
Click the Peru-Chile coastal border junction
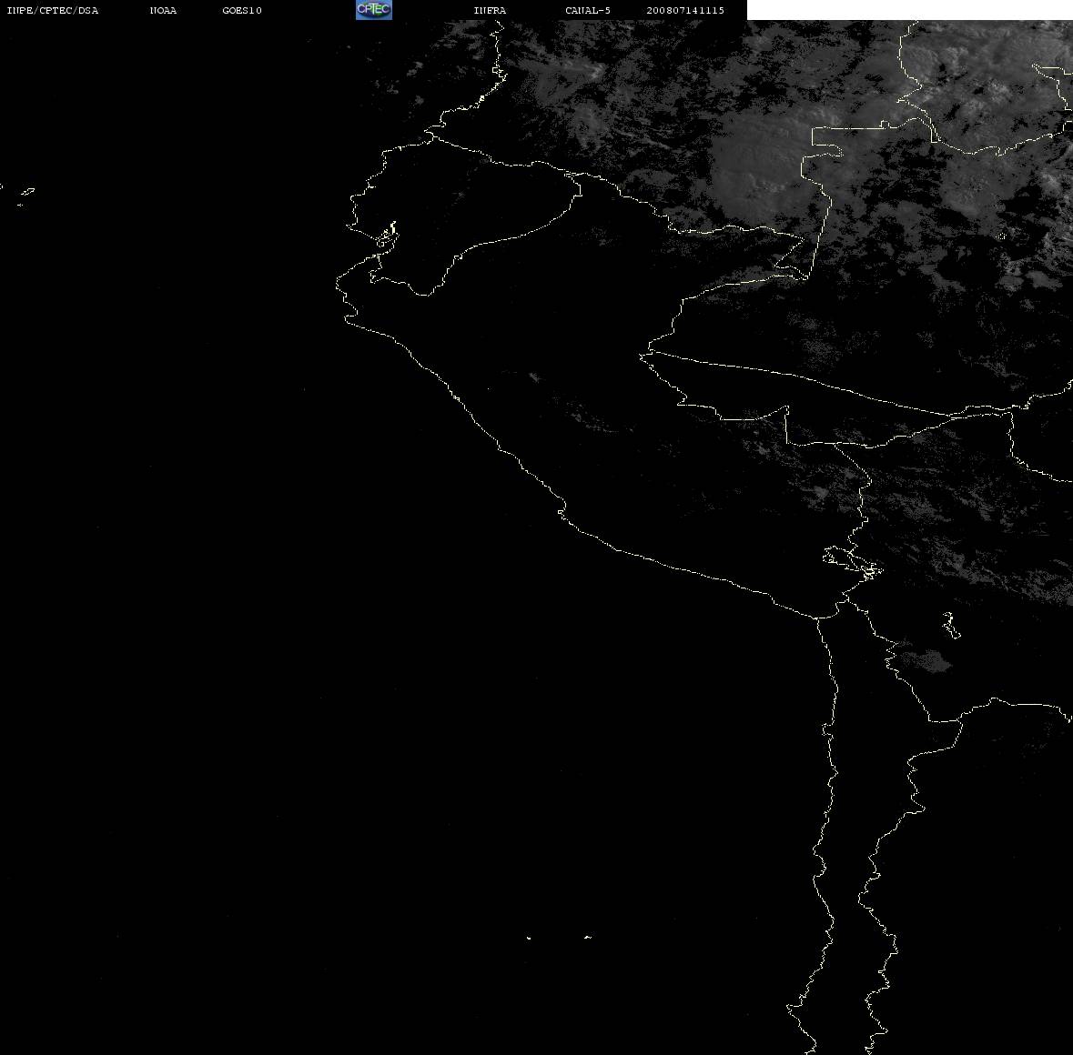(x=817, y=618)
